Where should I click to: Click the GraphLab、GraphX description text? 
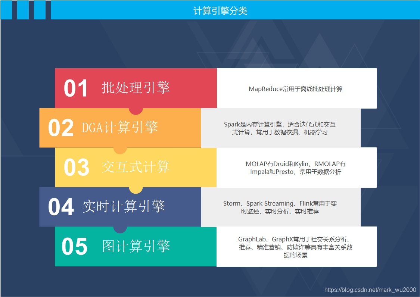tap(295, 247)
